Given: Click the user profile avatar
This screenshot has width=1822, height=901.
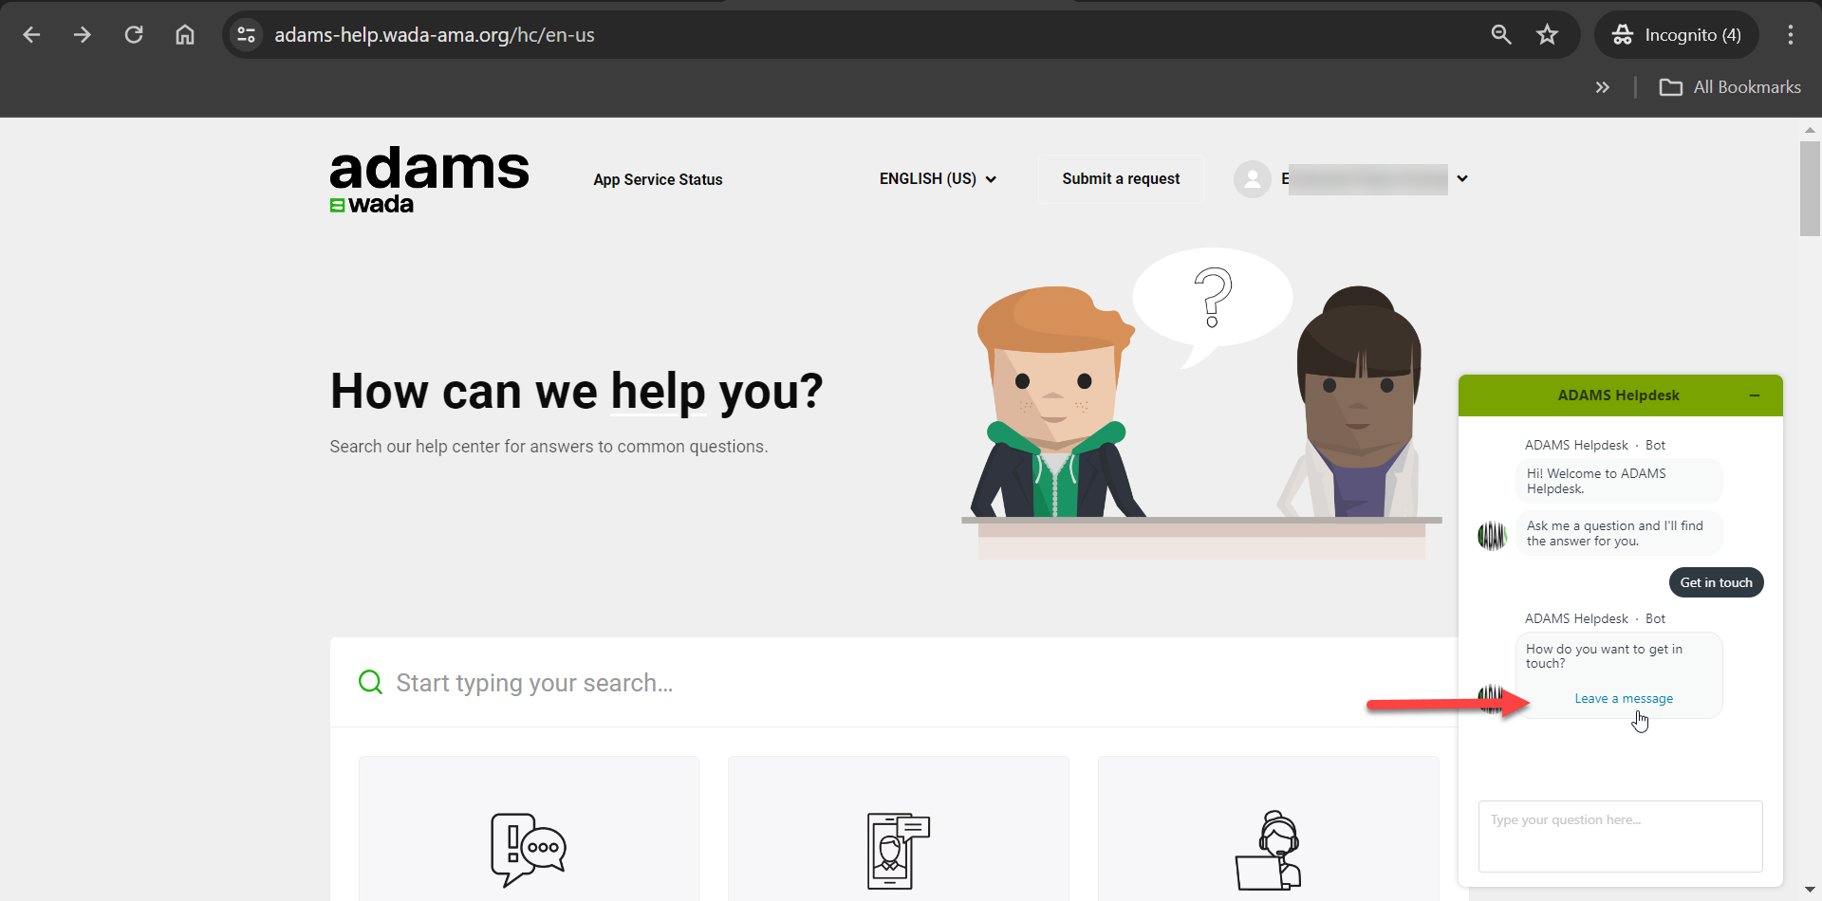Looking at the screenshot, I should pos(1253,178).
